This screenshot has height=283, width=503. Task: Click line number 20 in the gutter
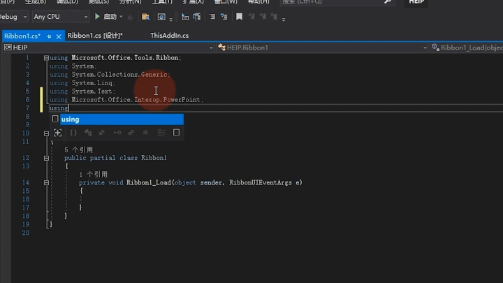25,233
